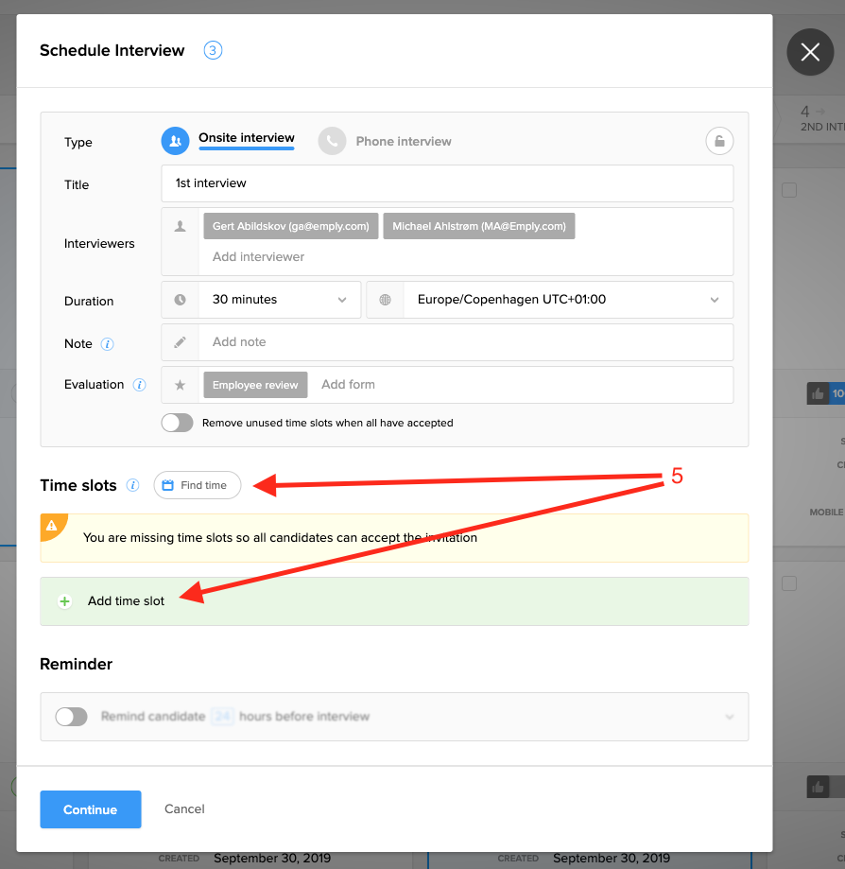The image size is (845, 869).
Task: Close the dialog with the X button
Action: coord(810,52)
